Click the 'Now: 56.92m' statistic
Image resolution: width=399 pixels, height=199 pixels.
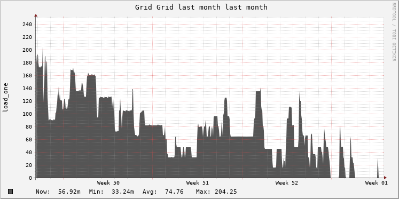click(58, 192)
